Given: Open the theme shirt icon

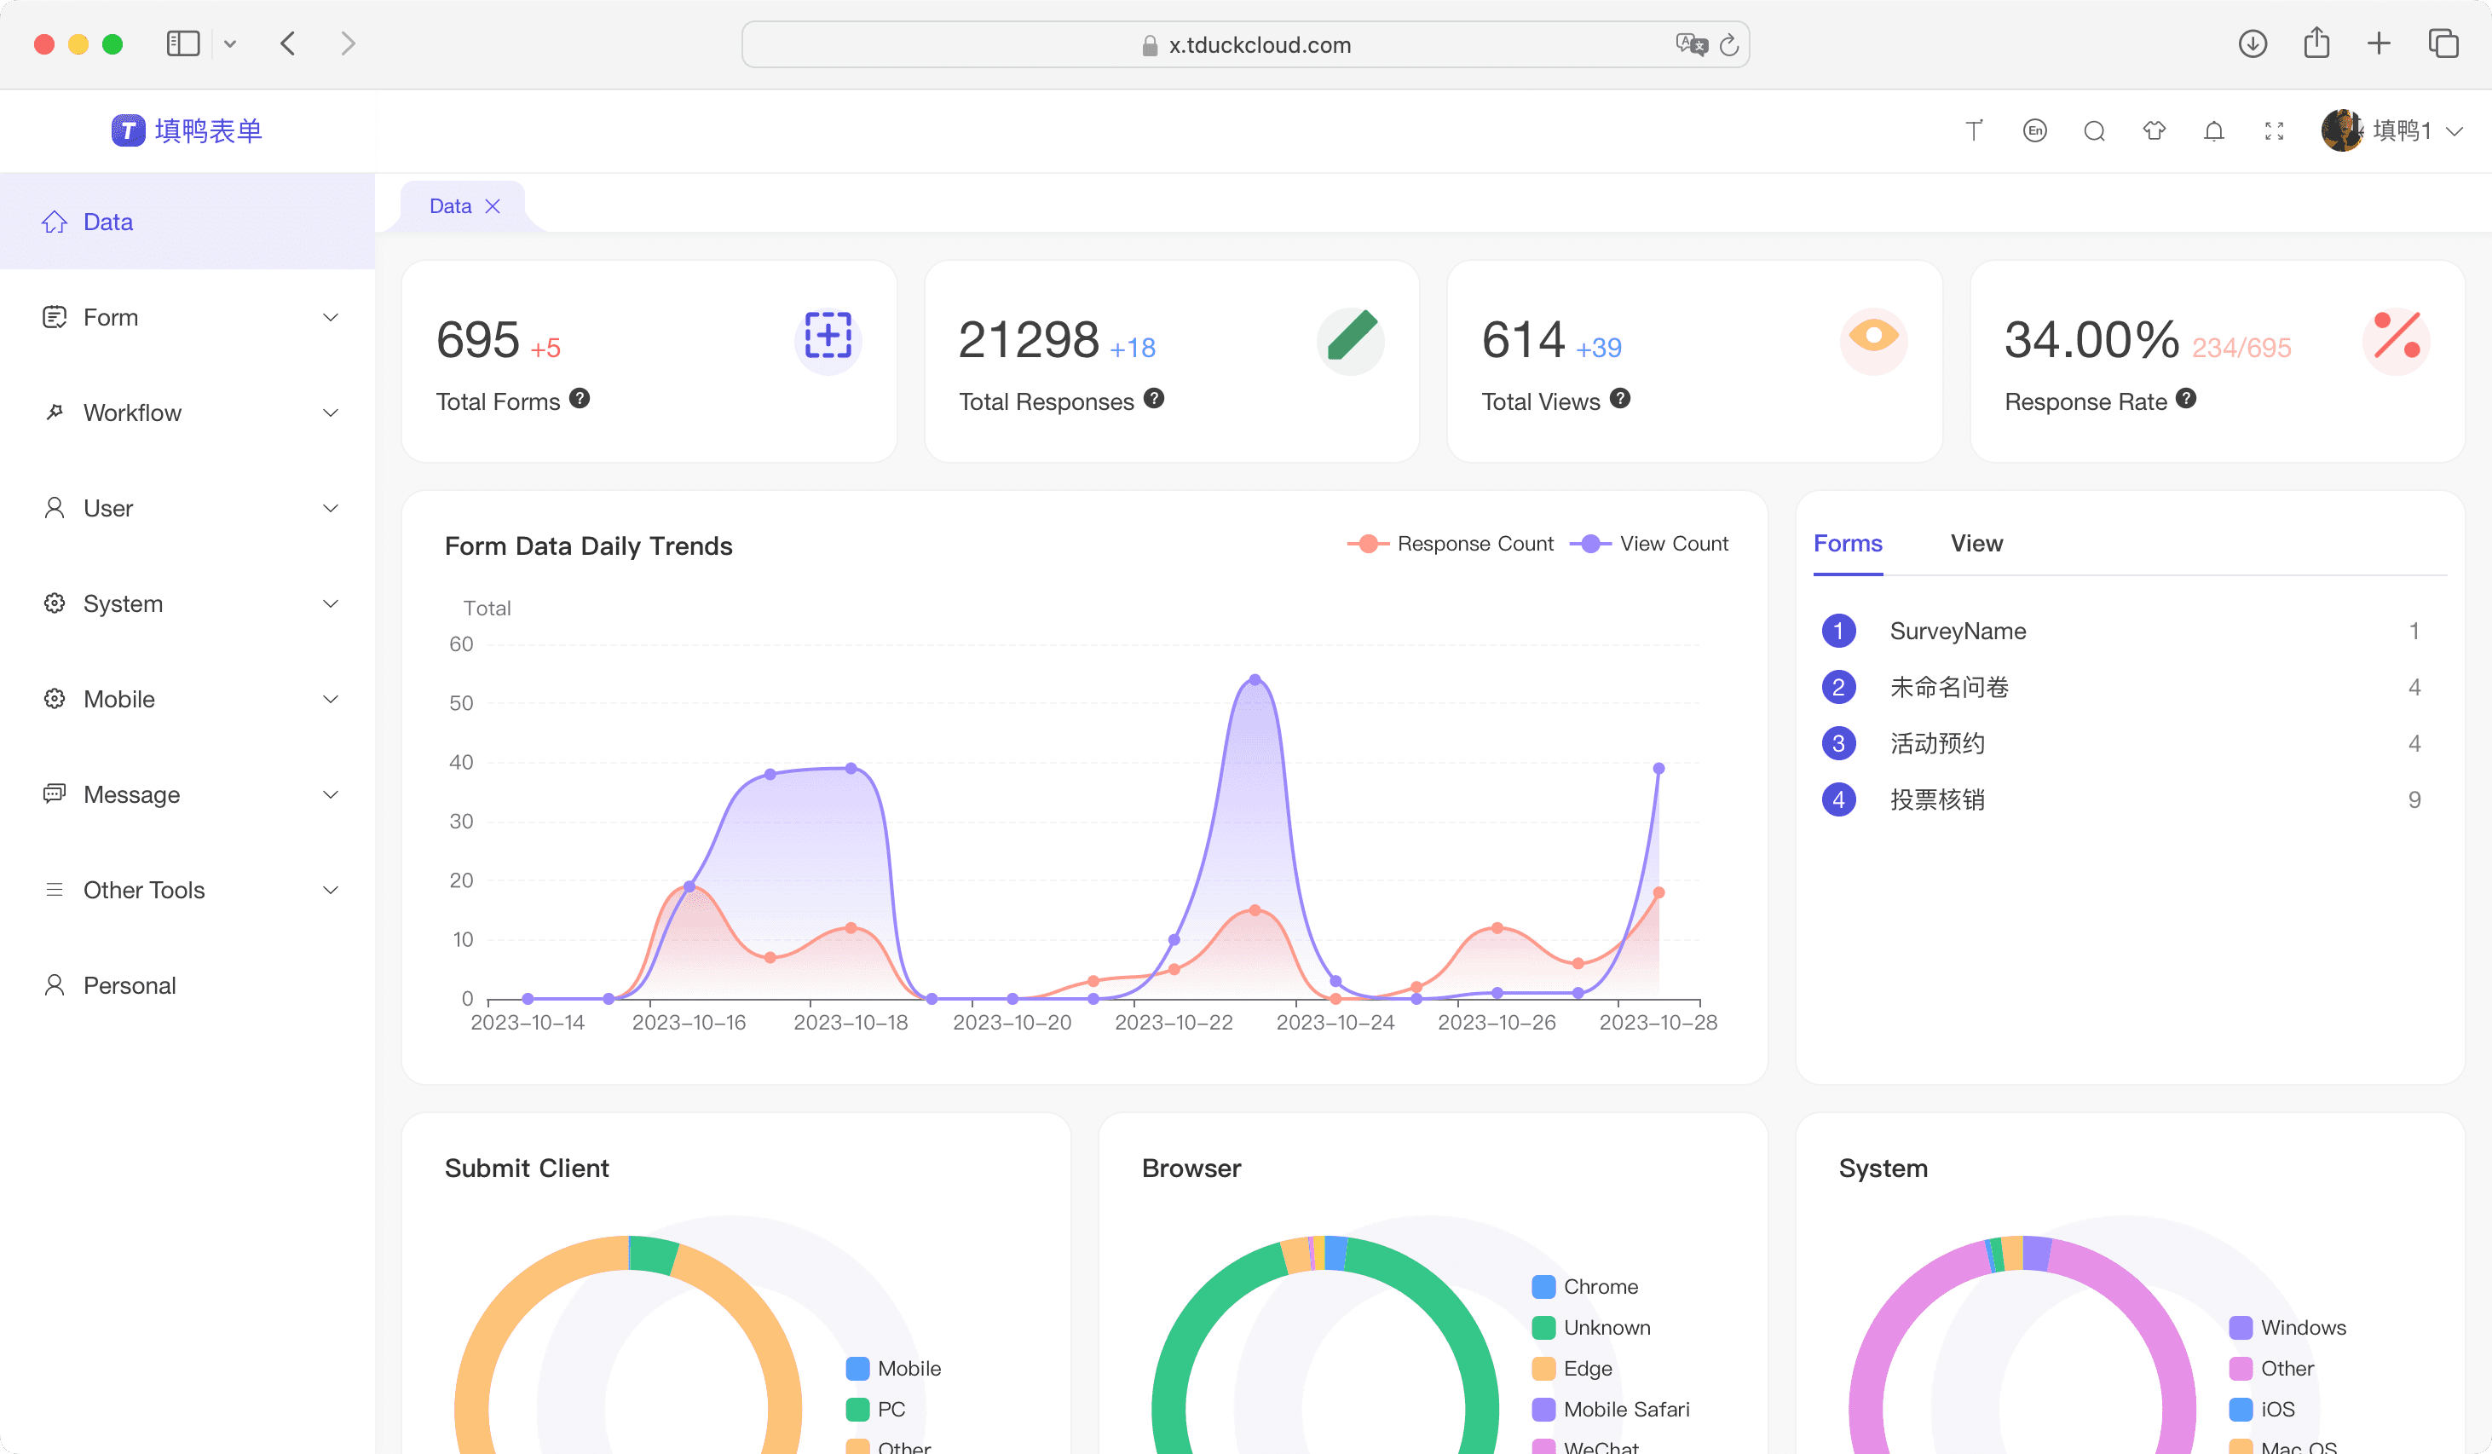Looking at the screenshot, I should pyautogui.click(x=2154, y=130).
